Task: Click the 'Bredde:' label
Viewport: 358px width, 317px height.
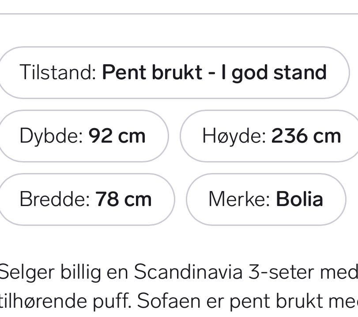Action: pos(55,199)
